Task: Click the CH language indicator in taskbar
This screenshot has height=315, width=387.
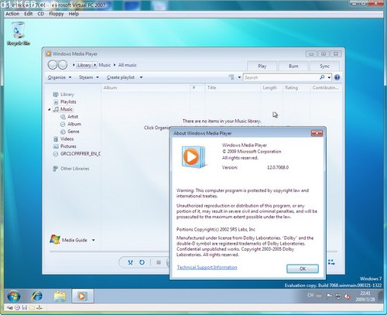Action: click(x=310, y=295)
